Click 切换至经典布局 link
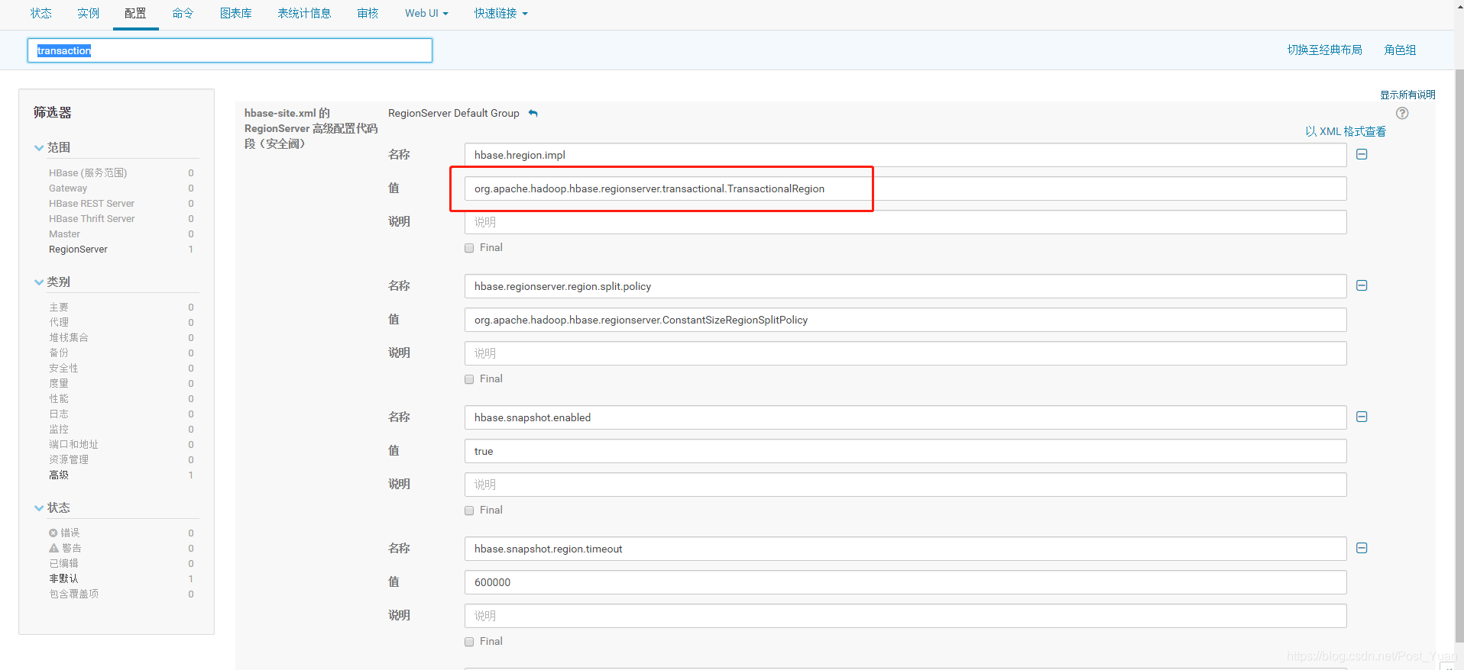The height and width of the screenshot is (670, 1464). 1324,50
